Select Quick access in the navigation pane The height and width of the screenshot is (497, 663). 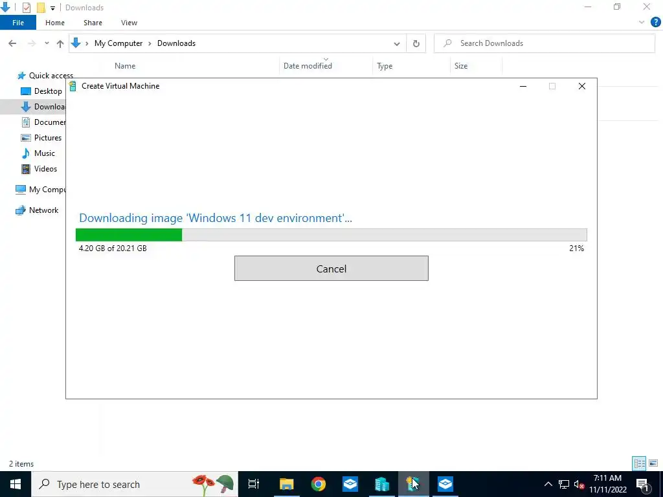pyautogui.click(x=45, y=76)
